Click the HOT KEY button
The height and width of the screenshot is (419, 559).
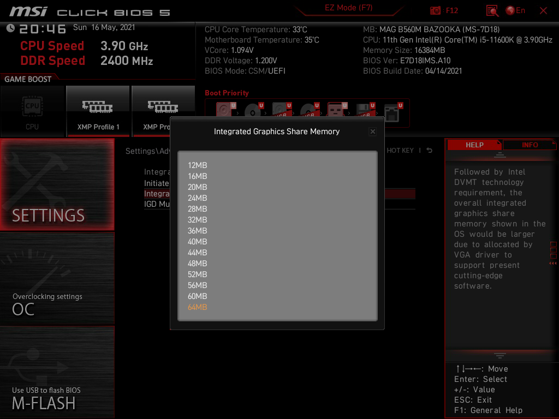pos(400,151)
